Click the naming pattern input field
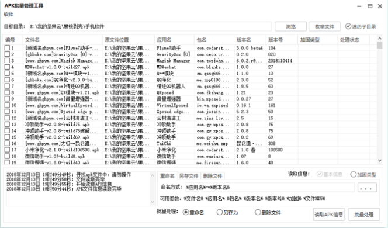The image size is (388, 228). click(x=270, y=187)
